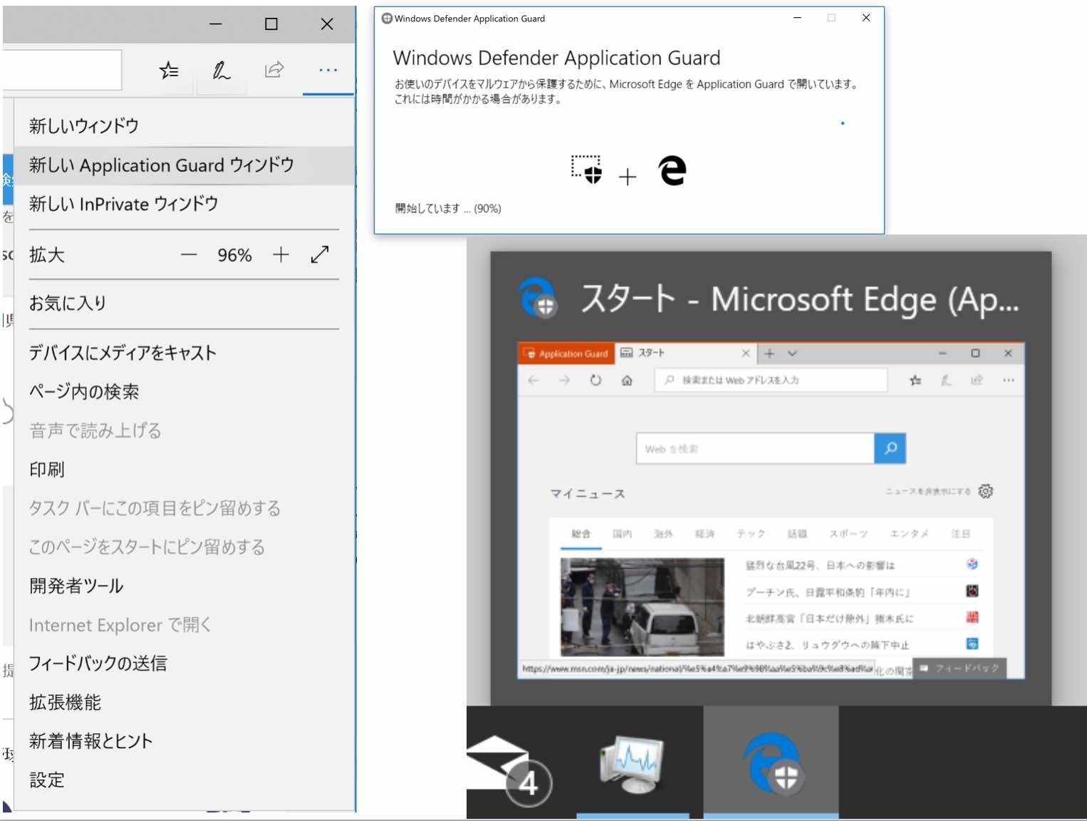This screenshot has height=821, width=1087.
Task: Select the エンタメ news tab
Action: pos(910,534)
